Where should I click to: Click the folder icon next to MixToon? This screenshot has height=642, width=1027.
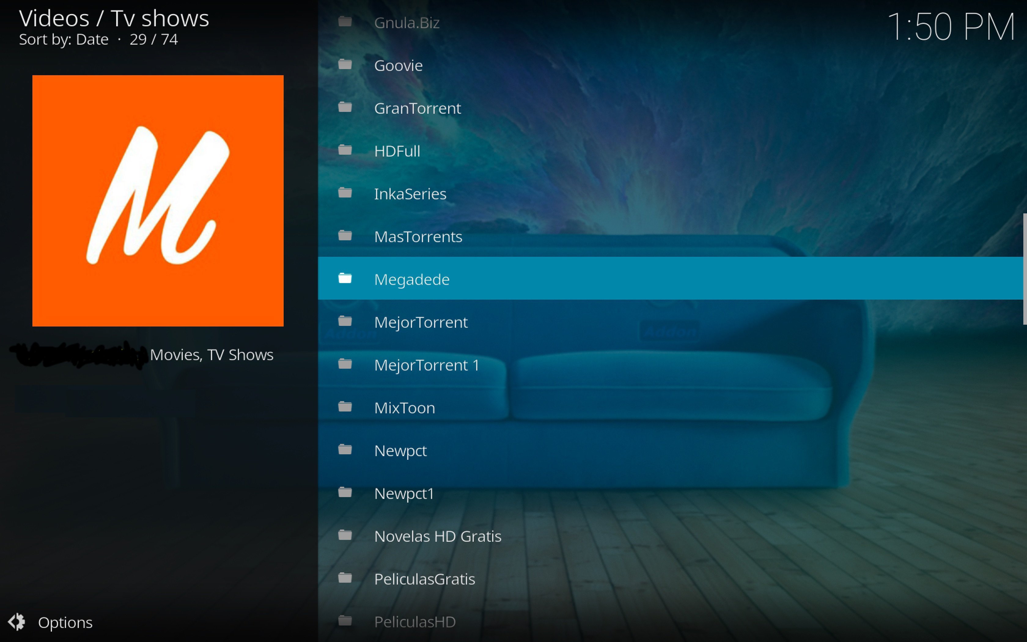tap(345, 407)
